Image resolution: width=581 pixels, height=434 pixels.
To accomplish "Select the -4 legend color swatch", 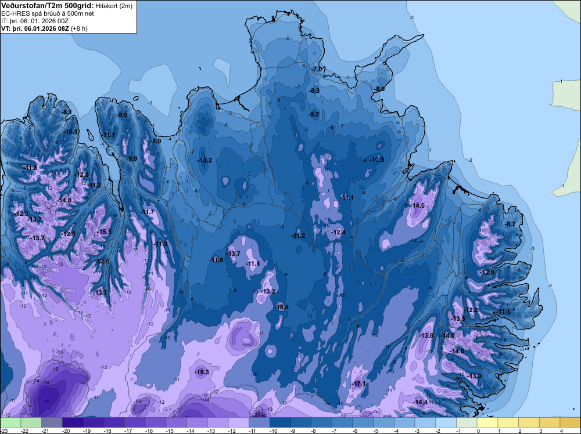I will tap(404, 422).
